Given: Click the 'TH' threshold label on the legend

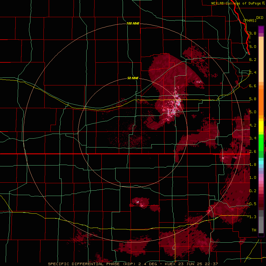Looking at the screenshot, I should 254,230.
